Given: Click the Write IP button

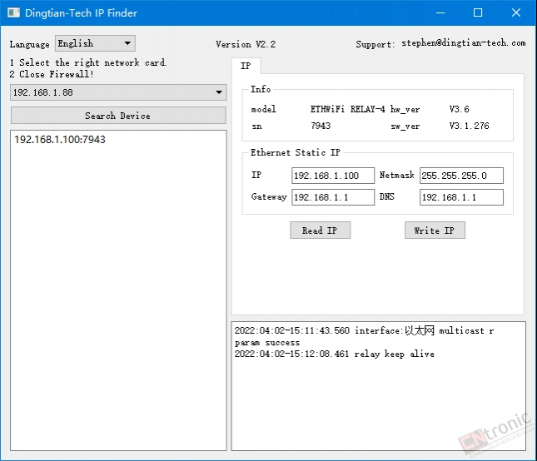Looking at the screenshot, I should 435,230.
